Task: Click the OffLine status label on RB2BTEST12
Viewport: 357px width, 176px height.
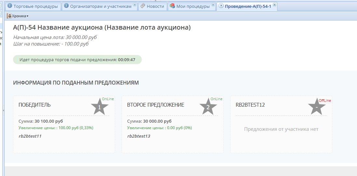Action: tap(325, 101)
